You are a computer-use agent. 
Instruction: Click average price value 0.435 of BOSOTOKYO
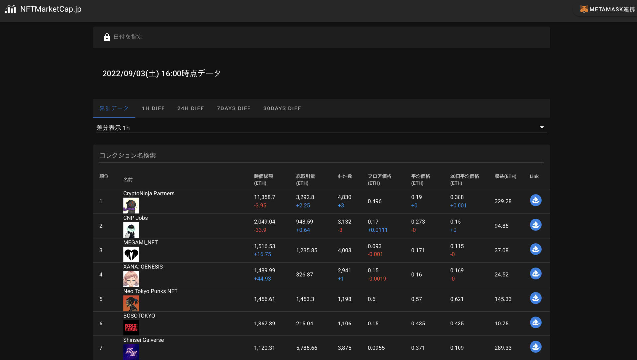[x=418, y=324]
